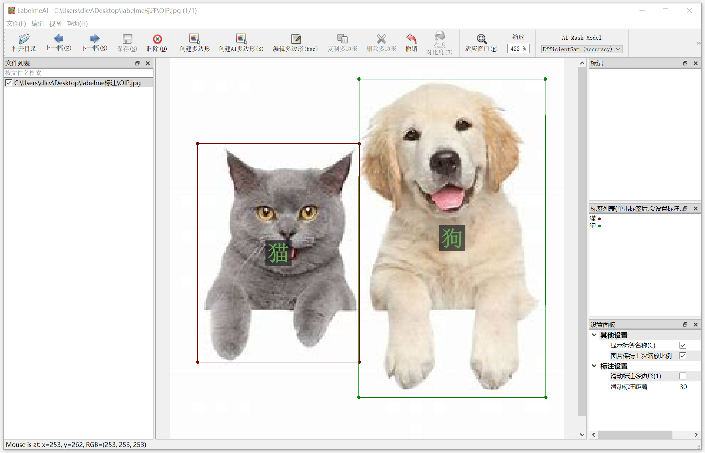This screenshot has height=453, width=705.
Task: Select the Create Polygon (创建多边形) tool
Action: pos(194,39)
